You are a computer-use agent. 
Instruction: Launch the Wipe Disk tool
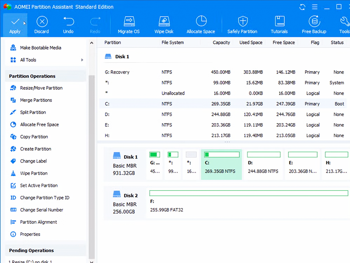point(164,22)
